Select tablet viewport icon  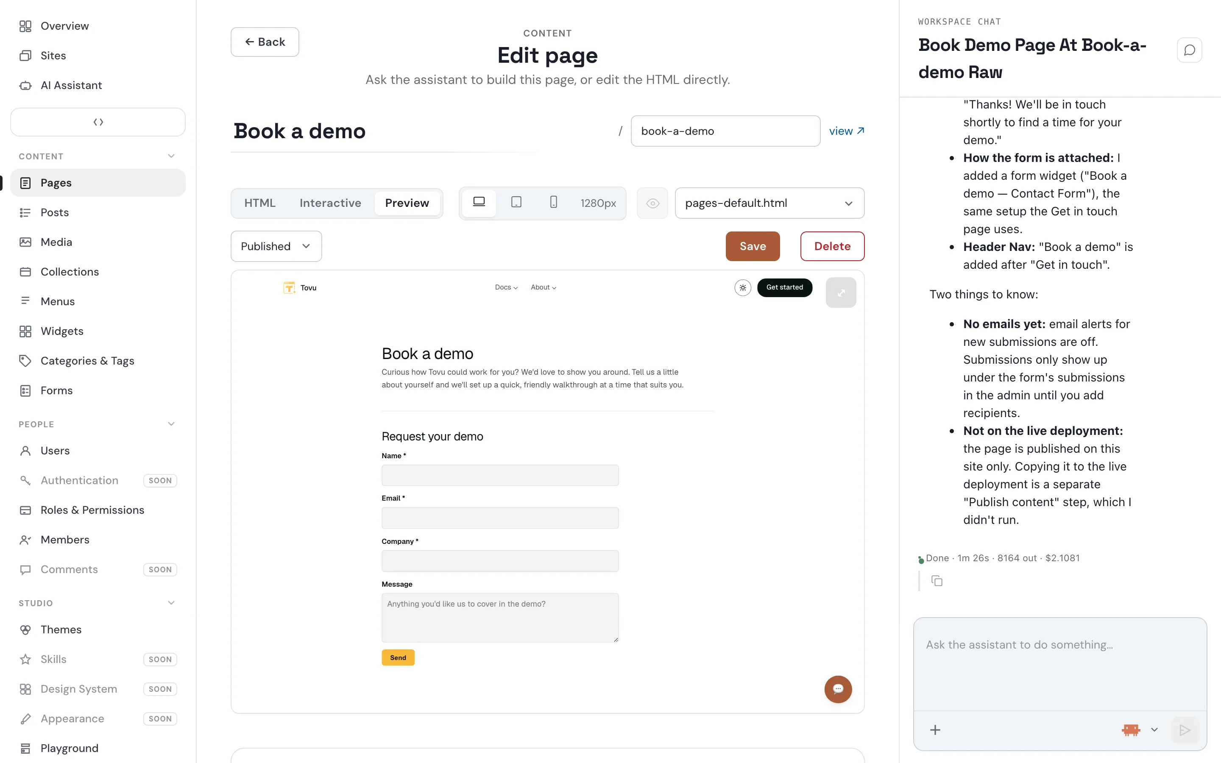pos(516,203)
